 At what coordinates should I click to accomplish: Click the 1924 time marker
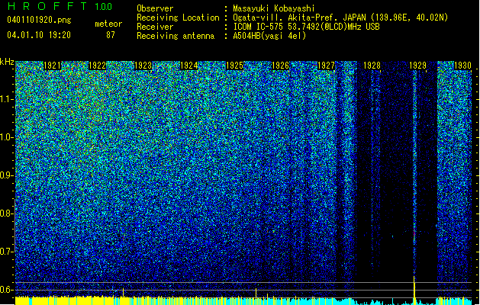click(x=189, y=66)
